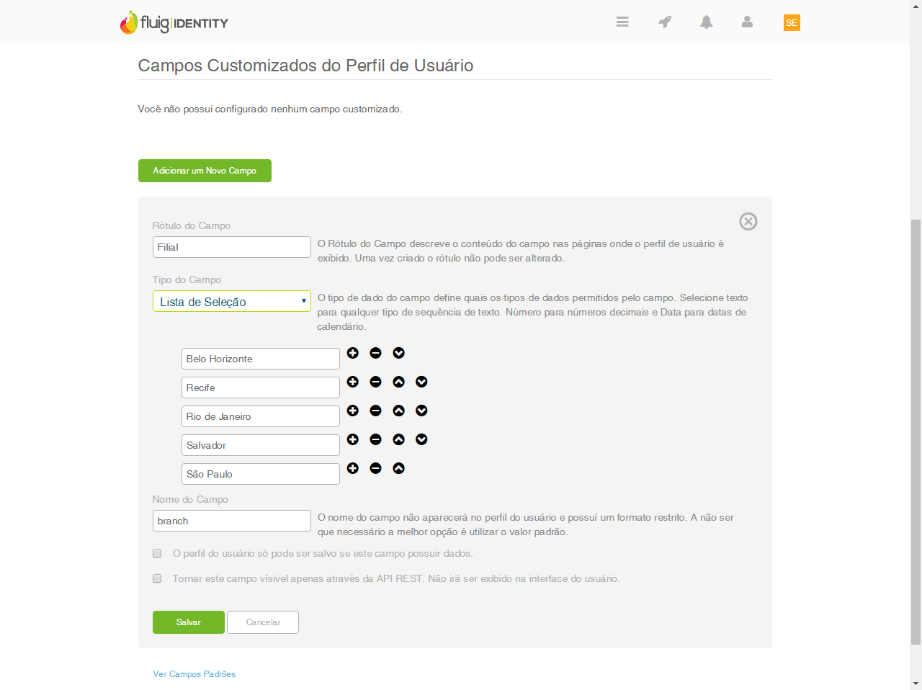This screenshot has height=690, width=922.
Task: Click the Nome do Campo input field
Action: pyautogui.click(x=231, y=521)
